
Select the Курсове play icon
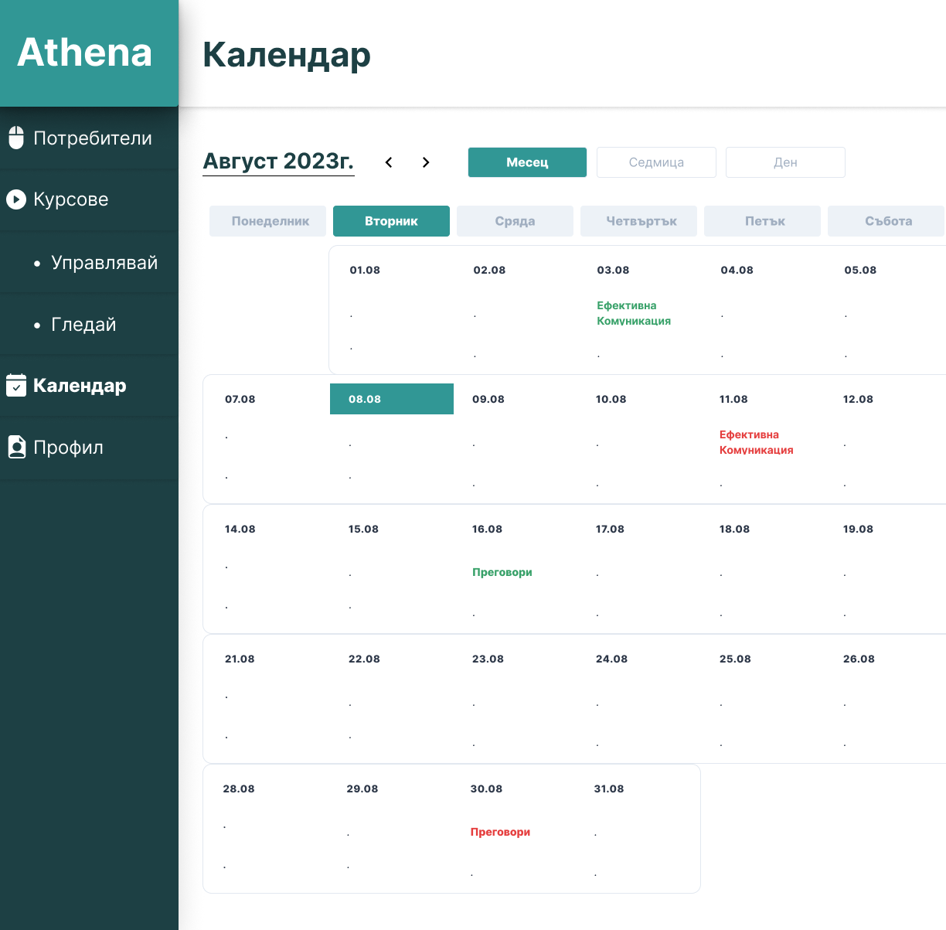[15, 199]
